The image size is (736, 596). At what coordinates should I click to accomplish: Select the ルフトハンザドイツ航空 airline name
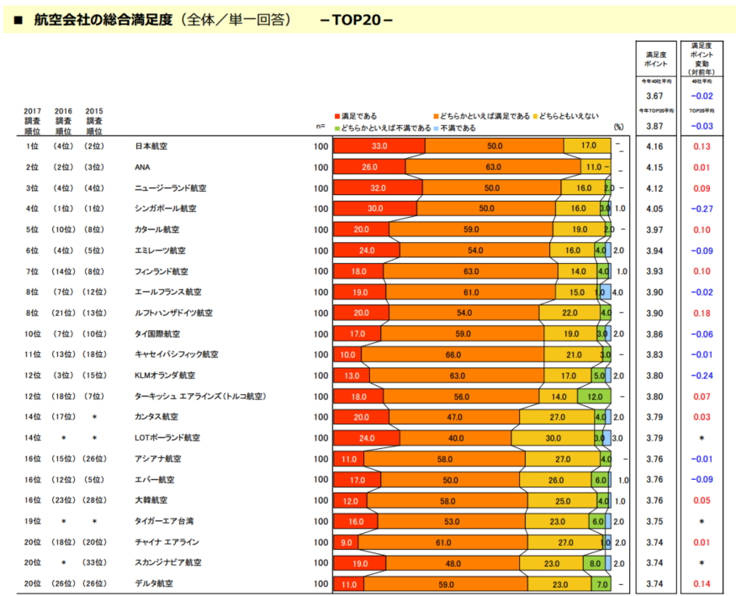tap(173, 314)
